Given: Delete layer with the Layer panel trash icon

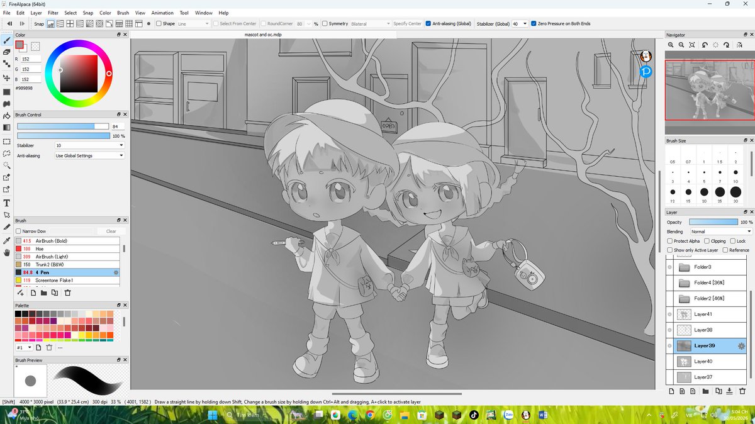Looking at the screenshot, I should (x=741, y=391).
